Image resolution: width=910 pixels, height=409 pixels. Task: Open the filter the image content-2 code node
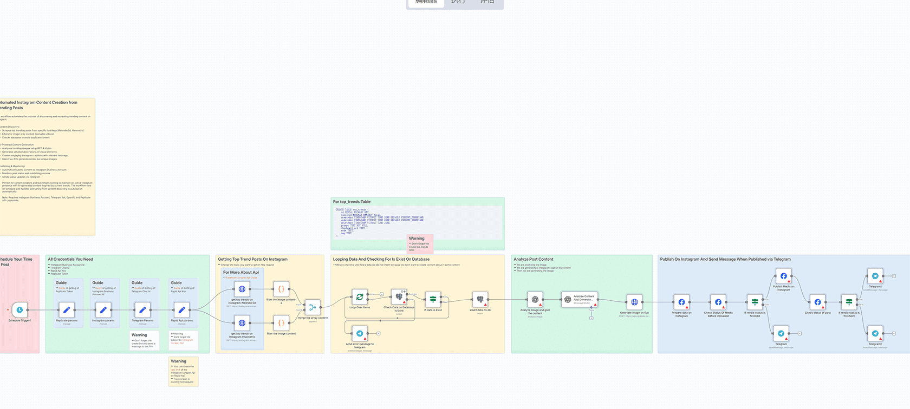click(281, 289)
